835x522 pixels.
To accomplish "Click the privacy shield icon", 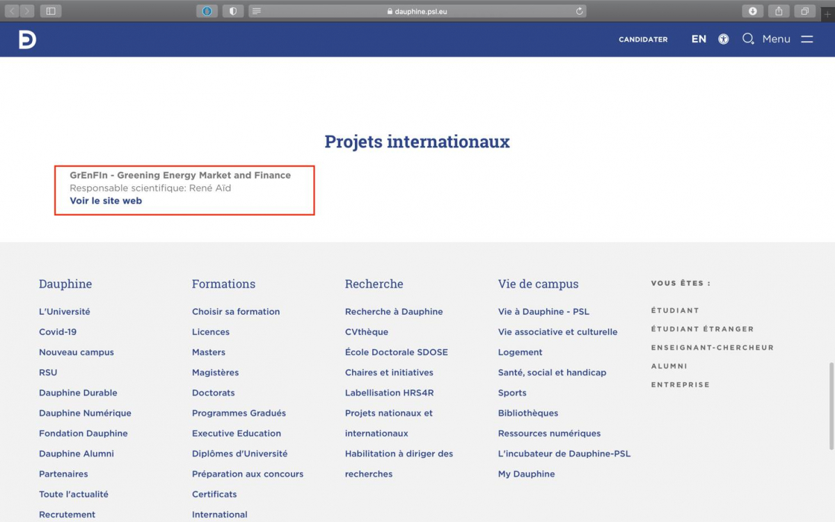I will click(x=232, y=11).
